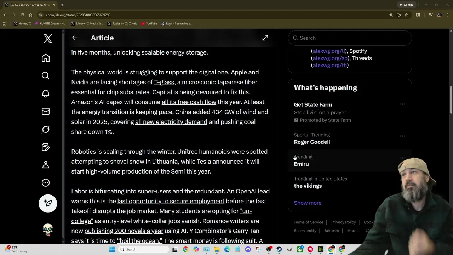This screenshot has width=453, height=255.
Task: Open Ads info footer link
Action: tap(332, 231)
